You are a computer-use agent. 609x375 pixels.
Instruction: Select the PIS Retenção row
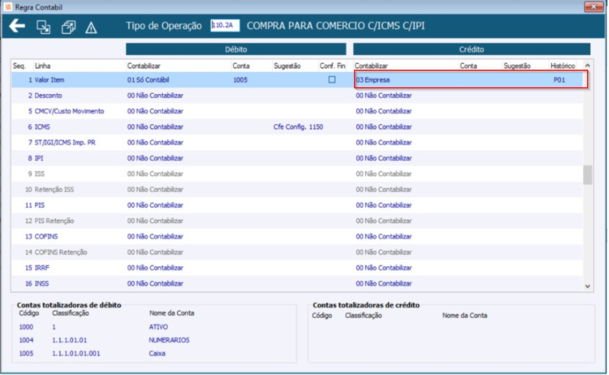coord(297,221)
